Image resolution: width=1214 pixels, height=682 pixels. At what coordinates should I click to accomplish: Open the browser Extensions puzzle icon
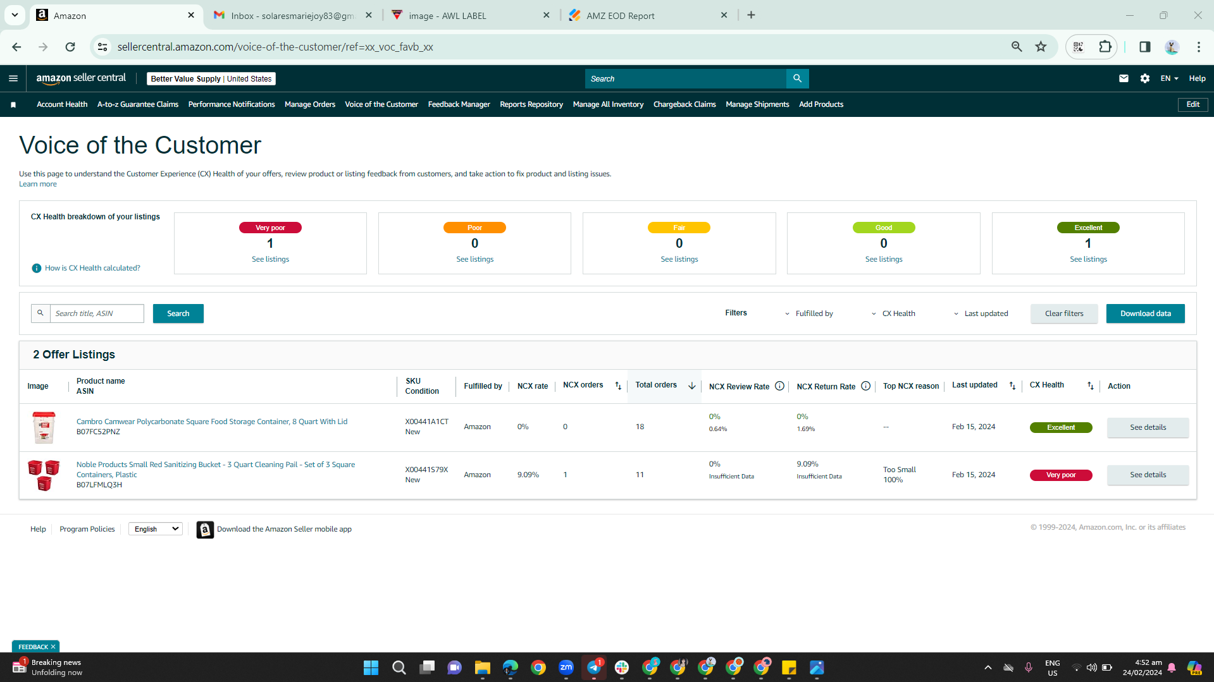[1105, 47]
